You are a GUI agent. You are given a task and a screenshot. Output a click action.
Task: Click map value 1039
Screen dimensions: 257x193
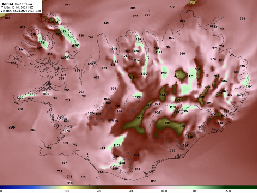[x=247, y=86]
